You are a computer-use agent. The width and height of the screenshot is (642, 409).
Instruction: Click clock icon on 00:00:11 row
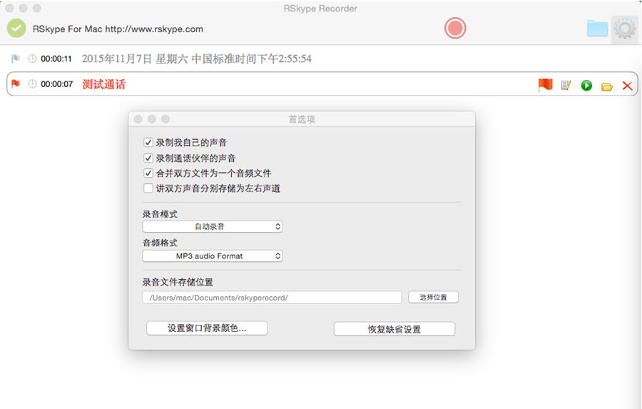[32, 59]
